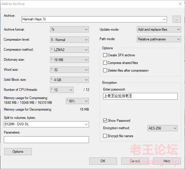The image size is (185, 169).
Task: Close the Add to Archive dialog
Action: pyautogui.click(x=180, y=4)
